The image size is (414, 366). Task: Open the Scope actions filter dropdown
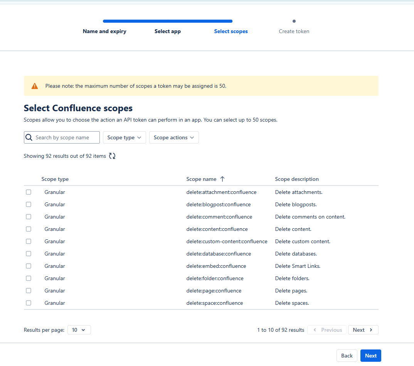click(174, 137)
